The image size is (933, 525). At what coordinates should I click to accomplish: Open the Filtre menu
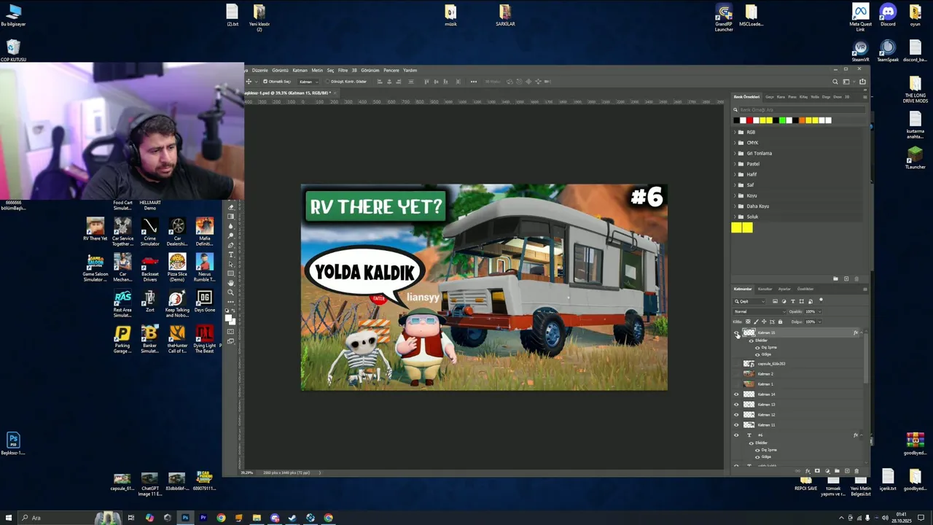pos(343,71)
